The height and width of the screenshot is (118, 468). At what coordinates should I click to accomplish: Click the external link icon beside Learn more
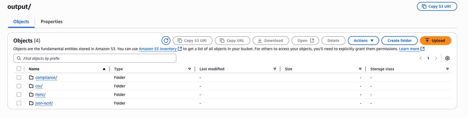[422, 49]
